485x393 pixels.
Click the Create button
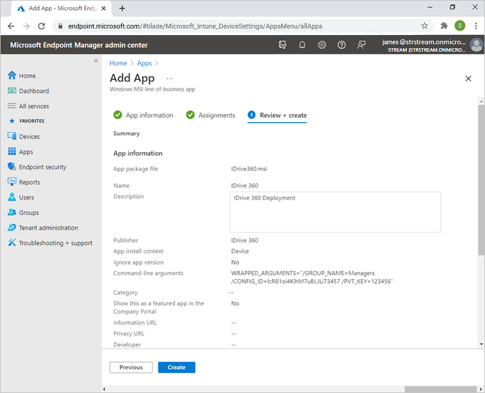pos(176,368)
